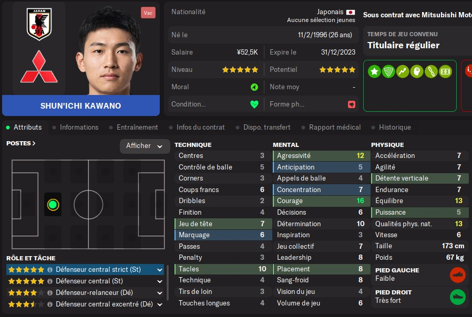
Task: Click the POSTES heading link
Action: pos(21,143)
